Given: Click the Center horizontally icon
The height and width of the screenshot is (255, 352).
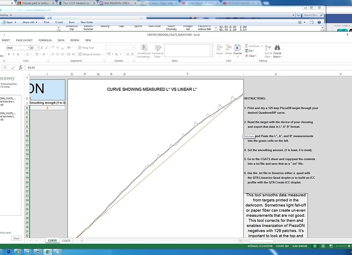Looking at the screenshot, I should pos(58,55).
